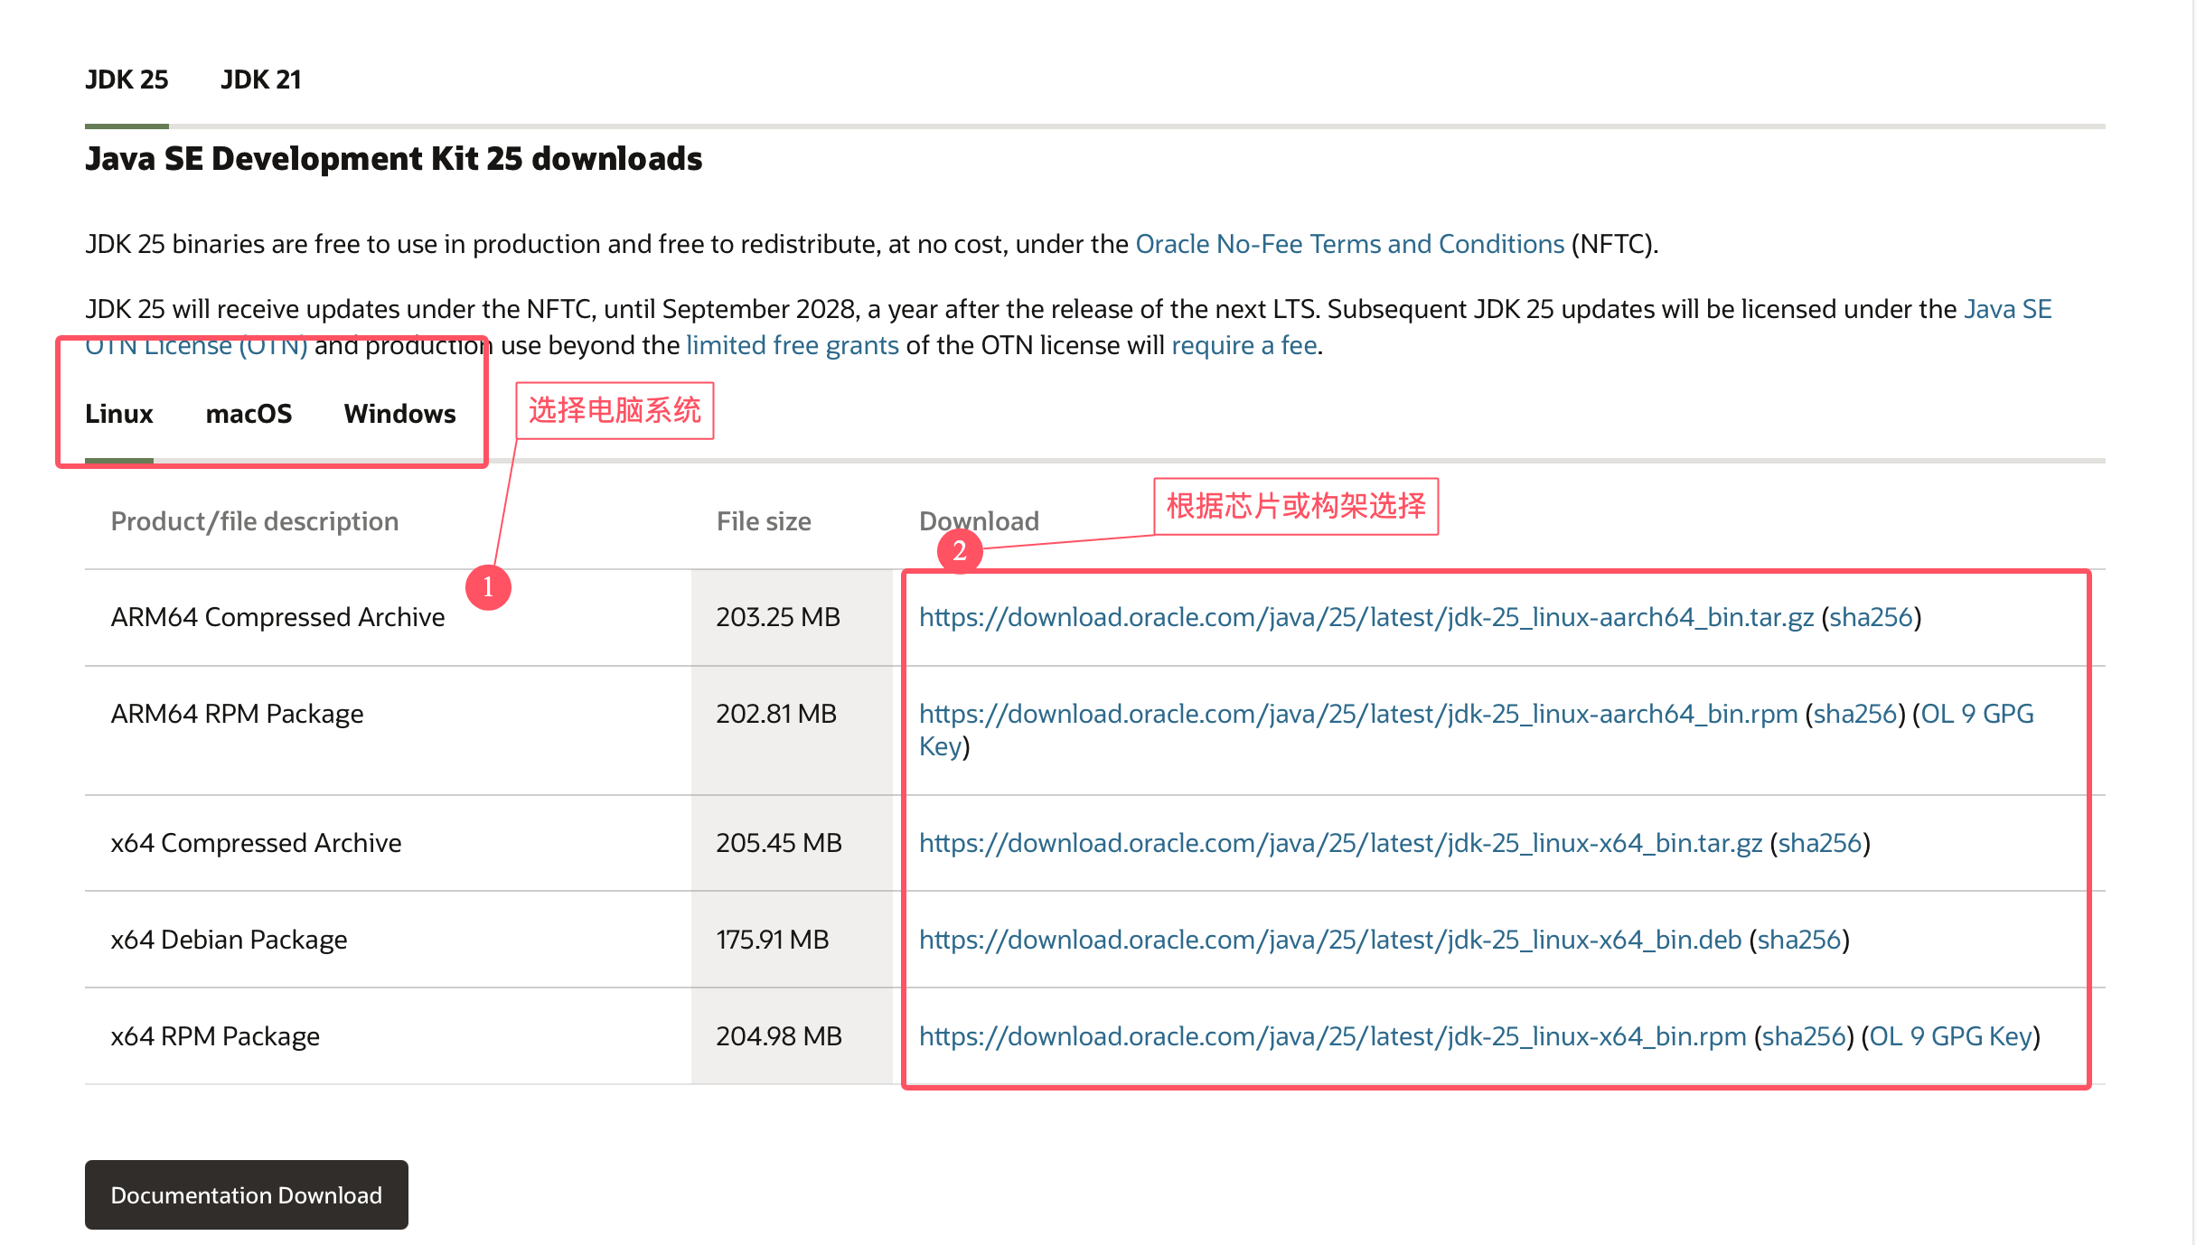This screenshot has height=1245, width=2196.
Task: Download jdk-25_linux-x64_bin.tar.gz archive
Action: coord(1340,843)
